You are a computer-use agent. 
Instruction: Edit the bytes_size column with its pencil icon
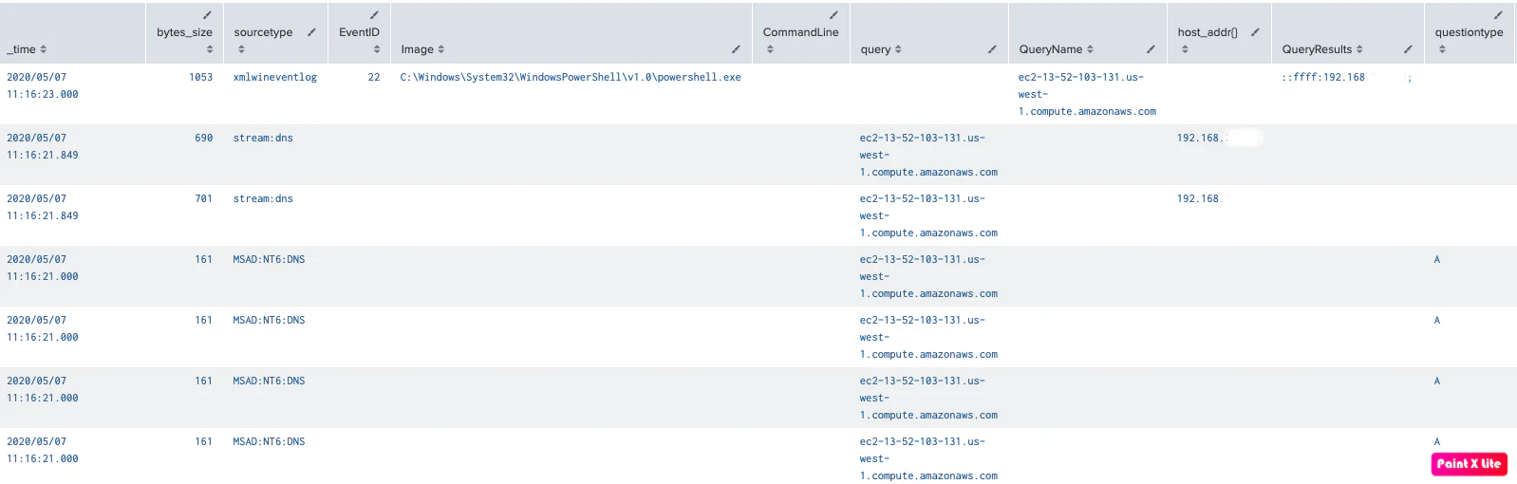coord(207,15)
